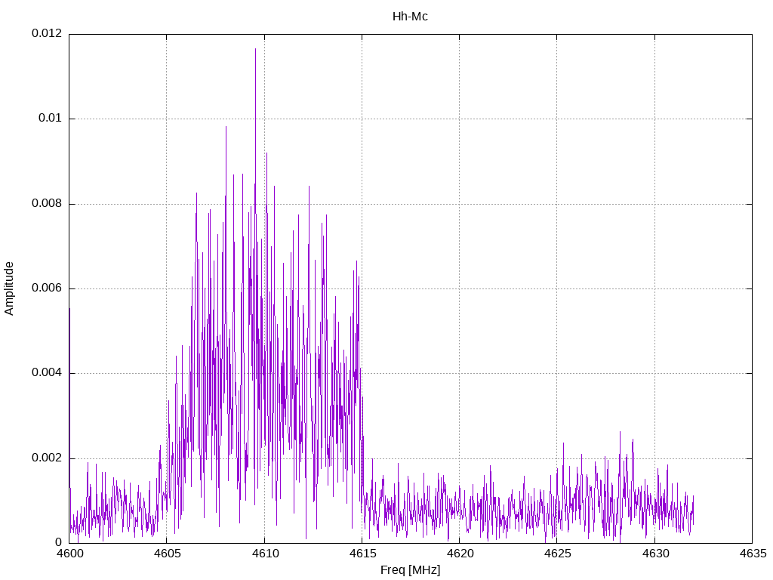773x580 pixels.
Task: Click the x-axis tick label 4615
Action: coord(362,554)
